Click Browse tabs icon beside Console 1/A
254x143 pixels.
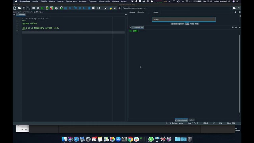pyautogui.click(x=130, y=27)
